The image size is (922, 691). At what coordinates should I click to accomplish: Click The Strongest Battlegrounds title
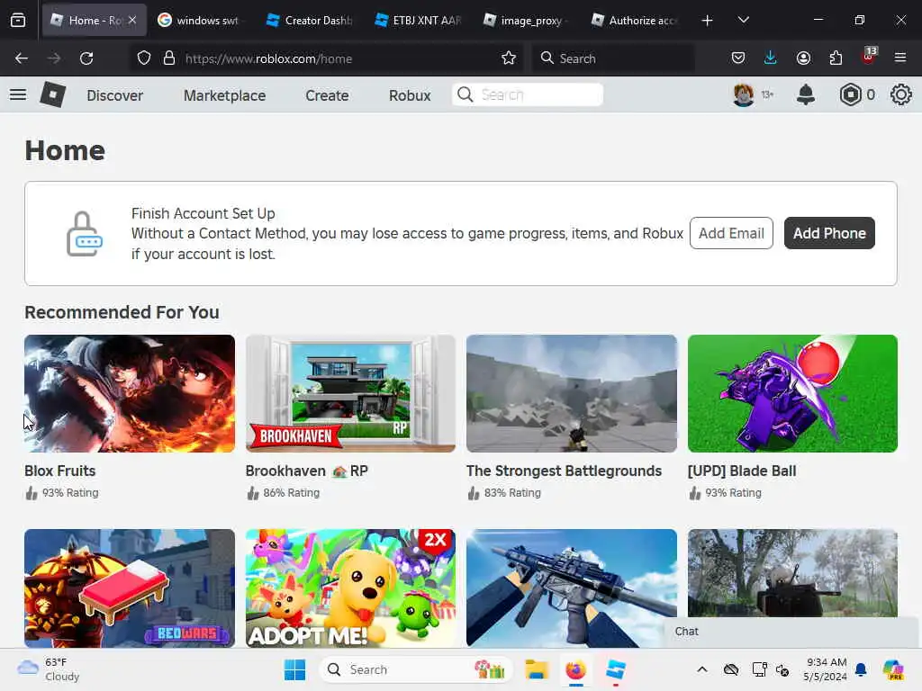coord(564,471)
